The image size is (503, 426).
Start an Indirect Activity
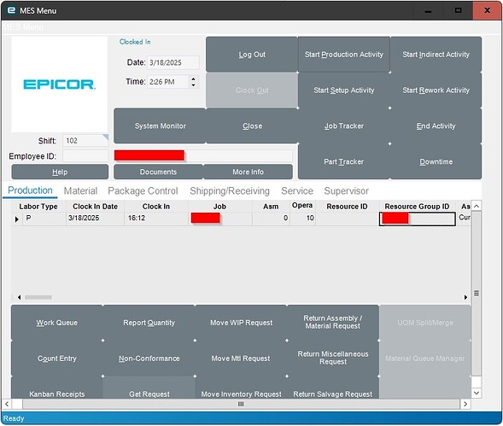click(436, 55)
